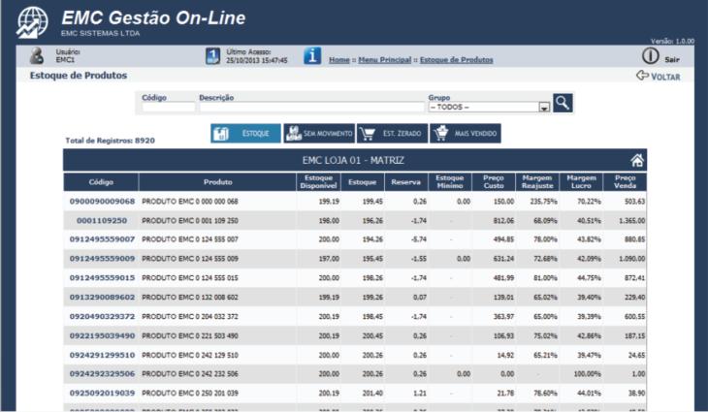Click 'Total de Registros: 8920' text
Viewport: 708px width, 412px height.
[x=111, y=141]
